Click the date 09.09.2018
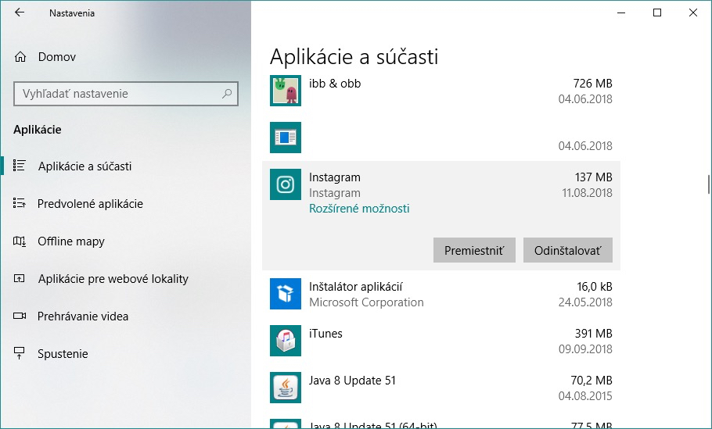The width and height of the screenshot is (712, 429). pos(585,349)
